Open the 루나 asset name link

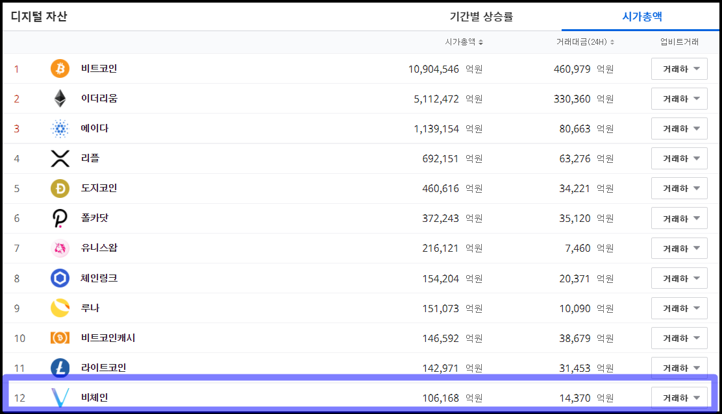(x=90, y=308)
